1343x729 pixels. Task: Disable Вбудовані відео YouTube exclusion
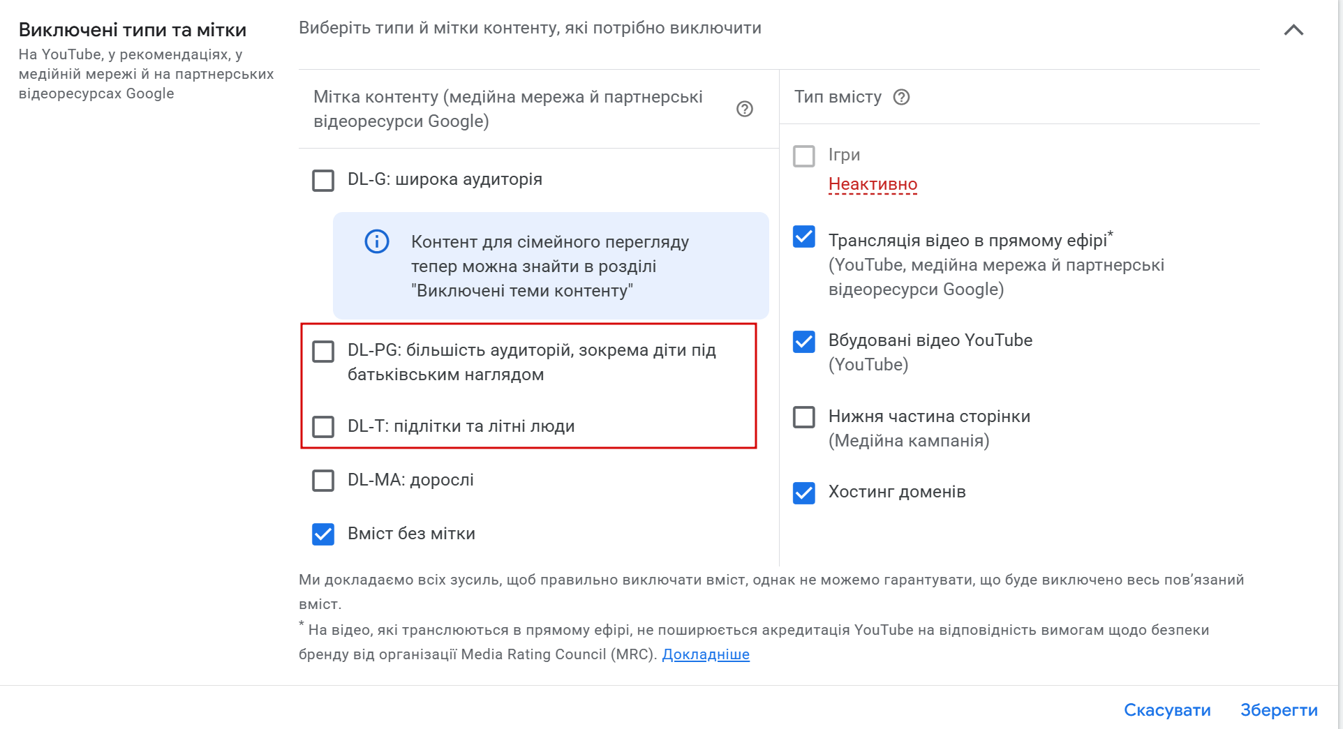(804, 341)
